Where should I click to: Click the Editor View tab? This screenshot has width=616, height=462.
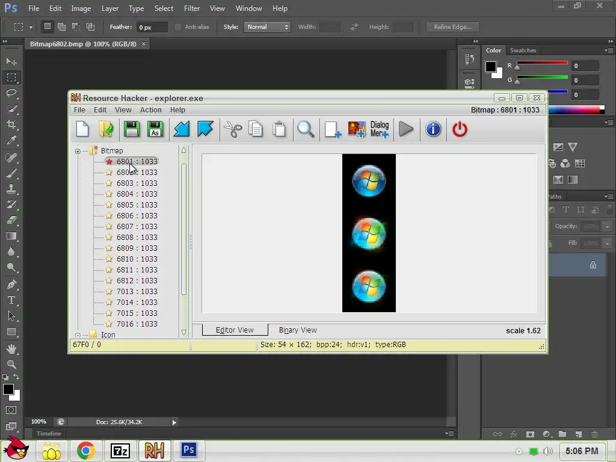(235, 330)
